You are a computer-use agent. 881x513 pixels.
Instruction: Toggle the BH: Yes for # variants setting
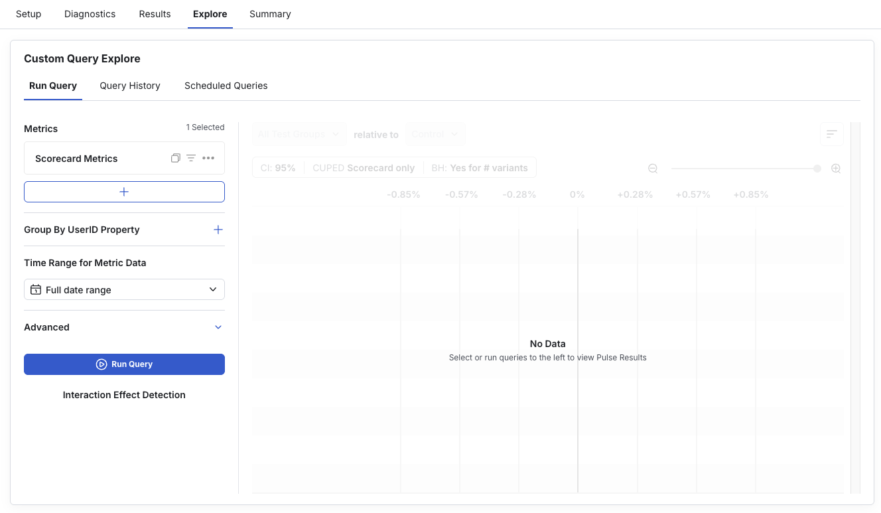click(x=480, y=167)
